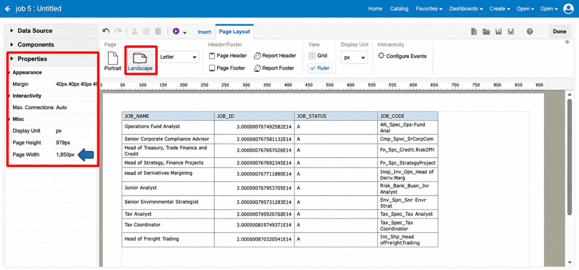The height and width of the screenshot is (270, 579).
Task: Open the Catalog link
Action: tap(399, 8)
